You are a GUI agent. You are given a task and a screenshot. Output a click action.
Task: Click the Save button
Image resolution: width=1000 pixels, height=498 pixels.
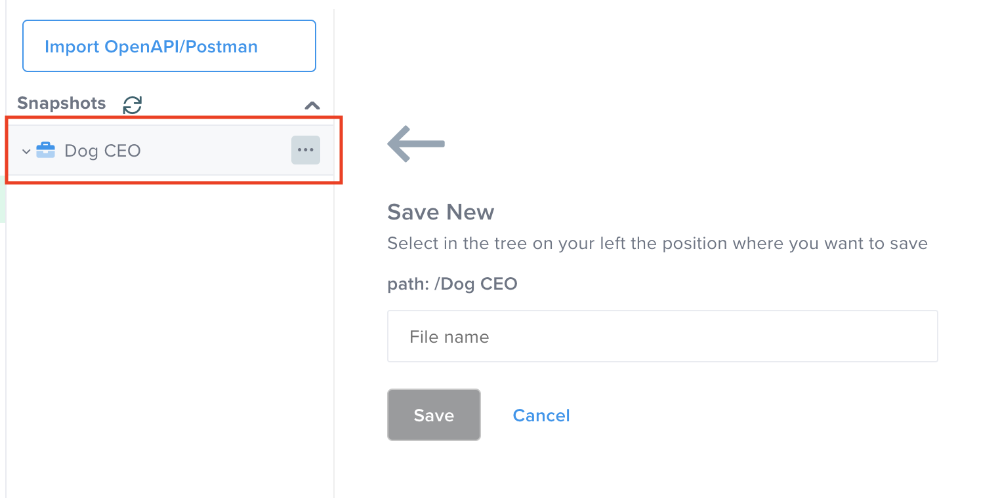433,415
